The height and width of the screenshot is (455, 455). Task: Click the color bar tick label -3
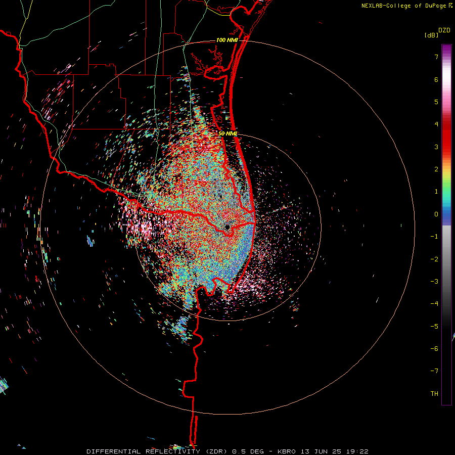(434, 282)
